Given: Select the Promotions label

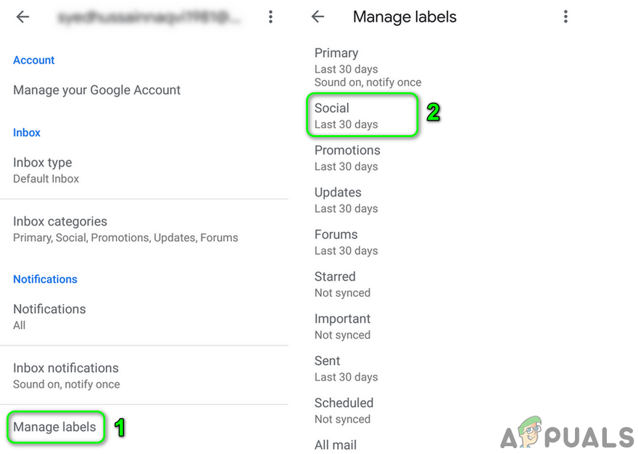Looking at the screenshot, I should [x=348, y=158].
